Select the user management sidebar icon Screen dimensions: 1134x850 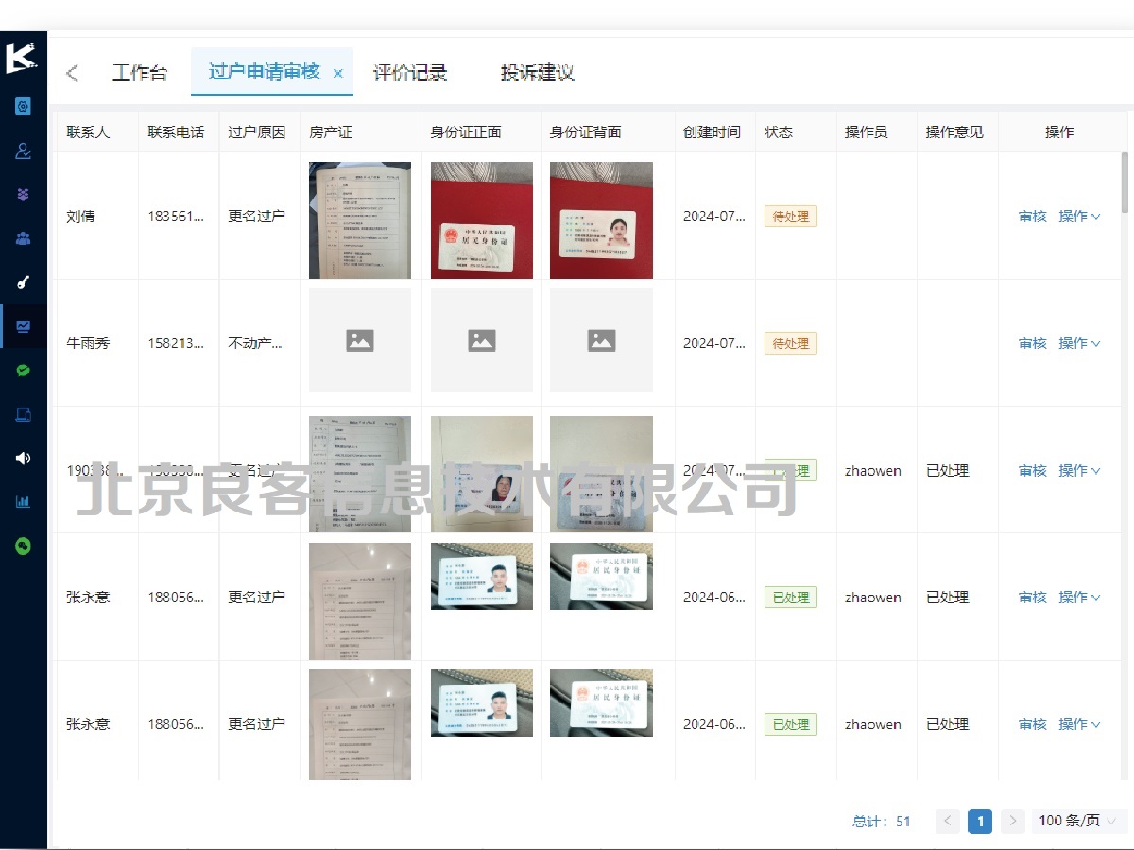21,150
